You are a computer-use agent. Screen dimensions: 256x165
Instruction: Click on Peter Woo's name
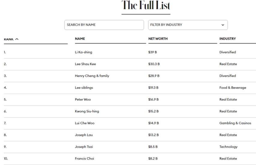pyautogui.click(x=83, y=99)
